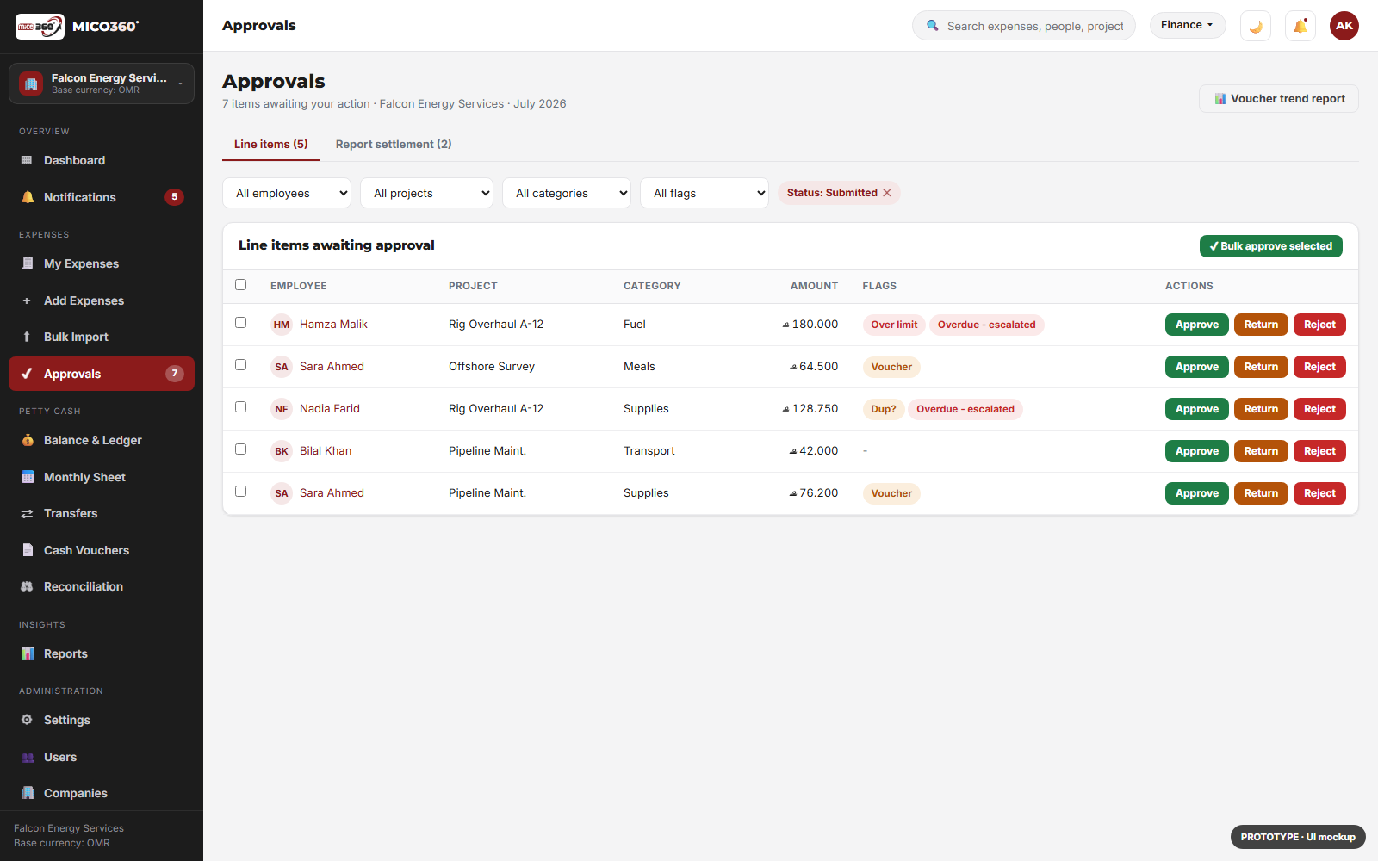Check the Hamza Malik row checkbox
This screenshot has width=1378, height=861.
[241, 323]
